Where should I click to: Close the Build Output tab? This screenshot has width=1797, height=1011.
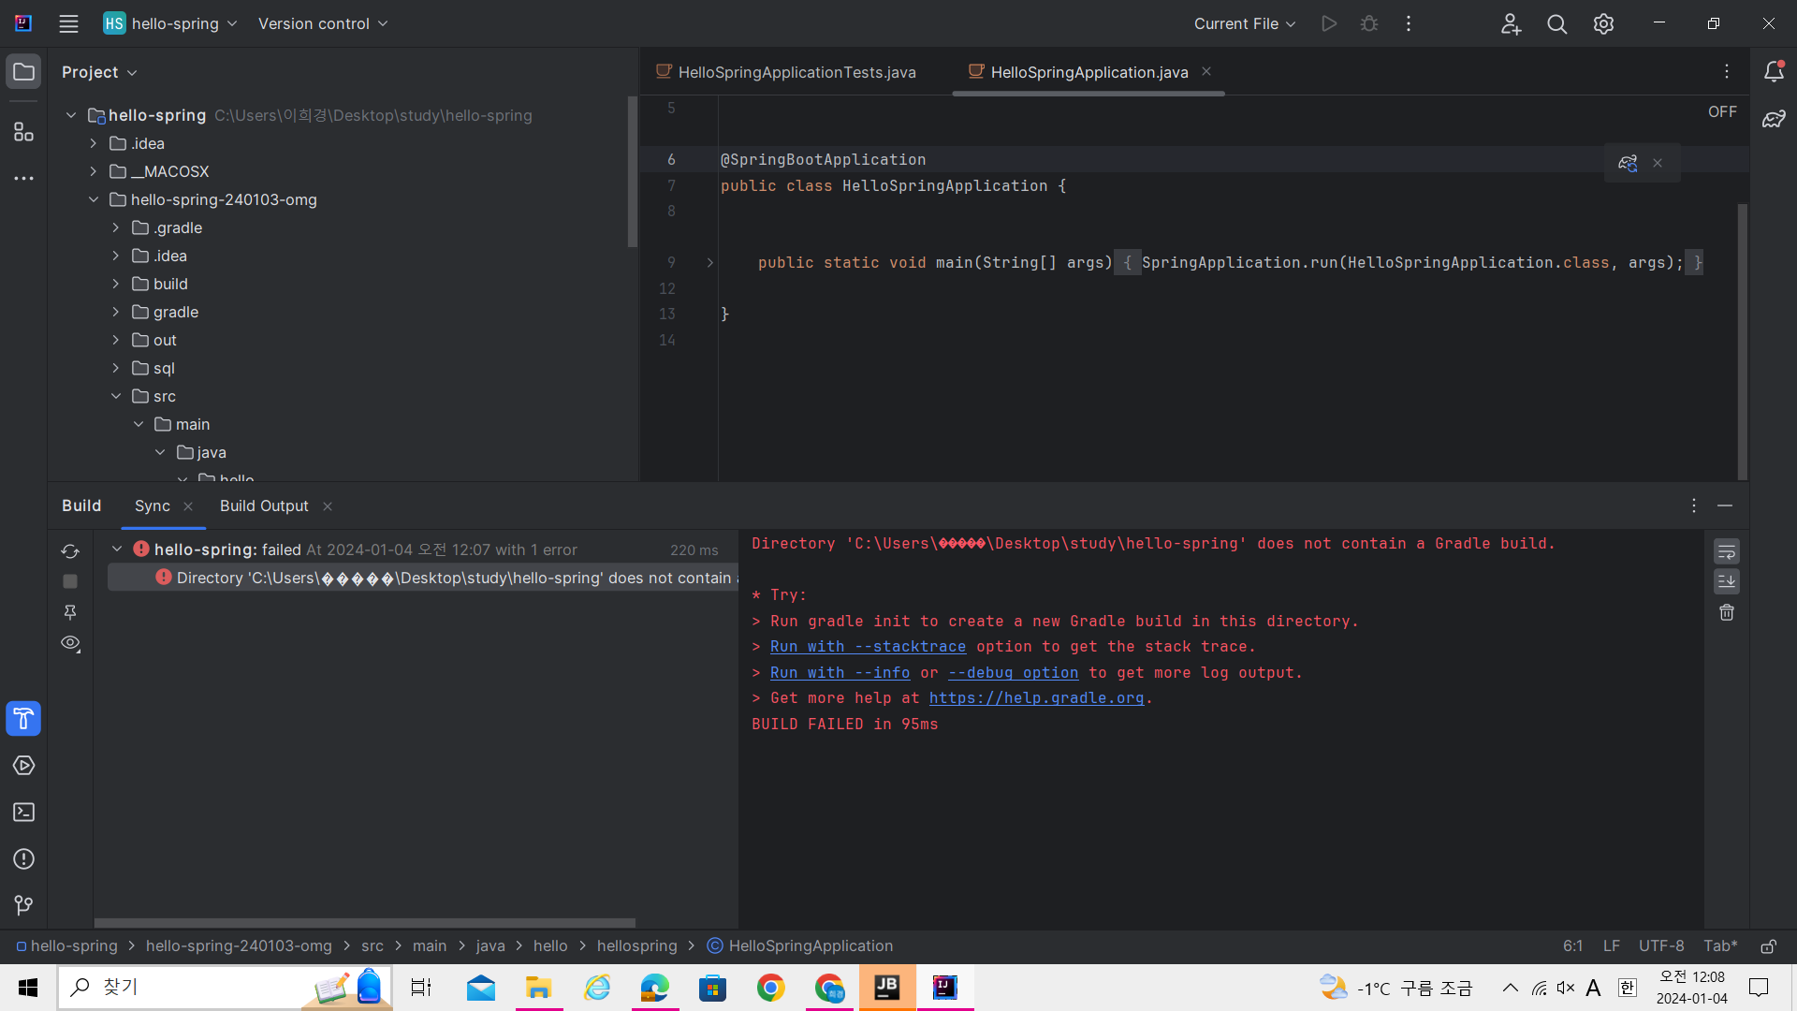328,506
